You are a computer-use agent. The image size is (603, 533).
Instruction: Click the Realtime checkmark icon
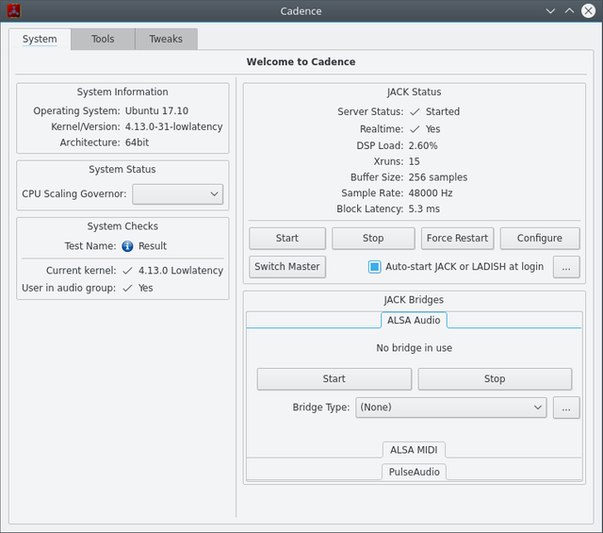[415, 129]
